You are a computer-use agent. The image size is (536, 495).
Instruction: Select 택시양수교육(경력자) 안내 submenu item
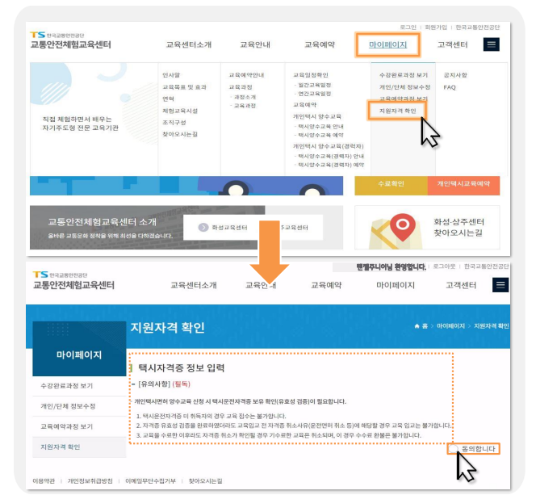click(x=330, y=156)
